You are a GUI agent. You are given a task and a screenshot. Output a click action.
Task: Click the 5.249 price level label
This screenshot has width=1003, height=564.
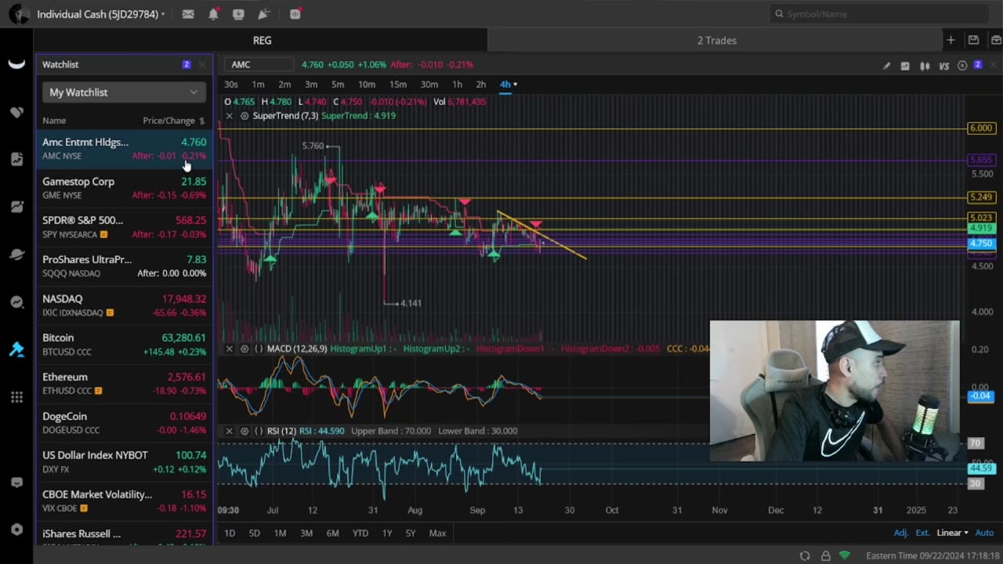tap(981, 197)
